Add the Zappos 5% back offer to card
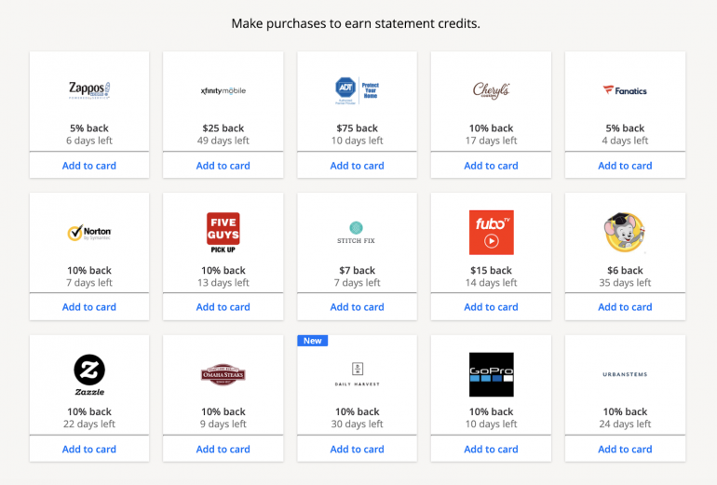The image size is (717, 485). (89, 166)
